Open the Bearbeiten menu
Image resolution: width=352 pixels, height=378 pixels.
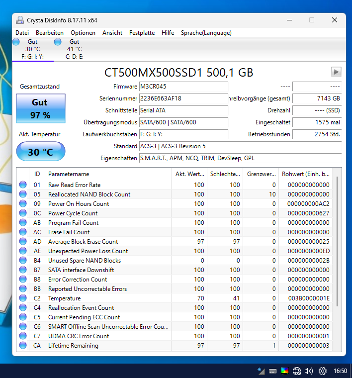pyautogui.click(x=50, y=33)
